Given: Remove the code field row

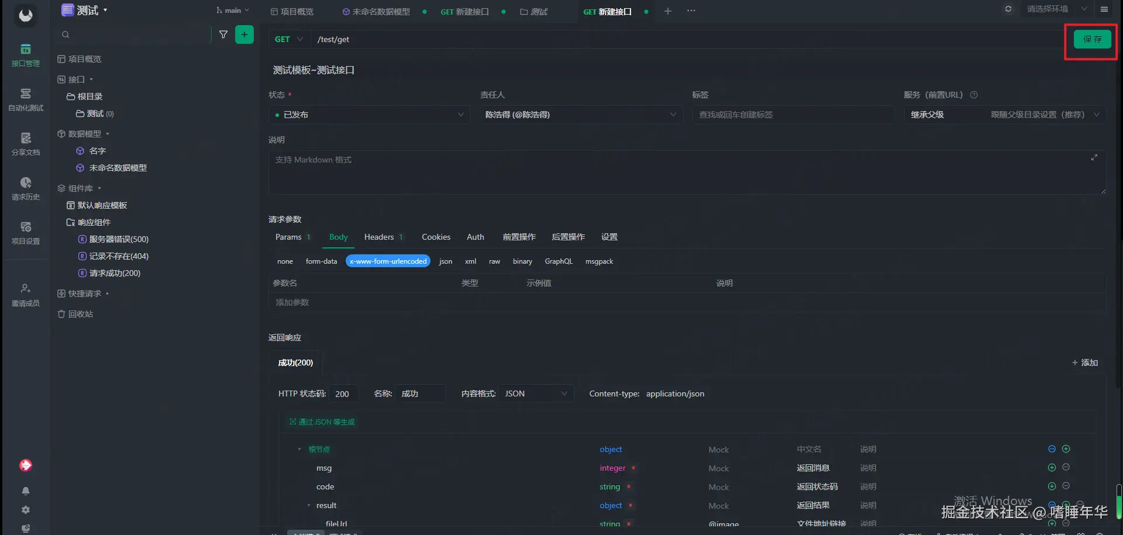Looking at the screenshot, I should point(1066,486).
